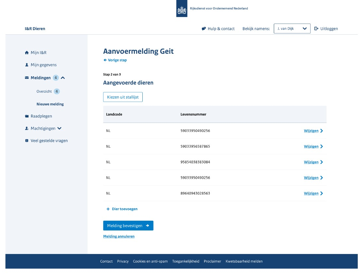
Task: Open Proclaimer footer link
Action: 212,261
